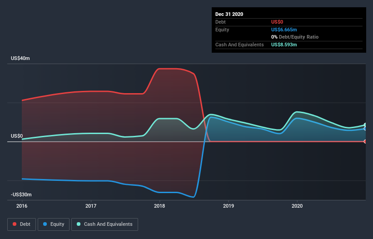The height and width of the screenshot is (239, 373).
Task: Click the US$8.593m cash value
Action: 284,45
